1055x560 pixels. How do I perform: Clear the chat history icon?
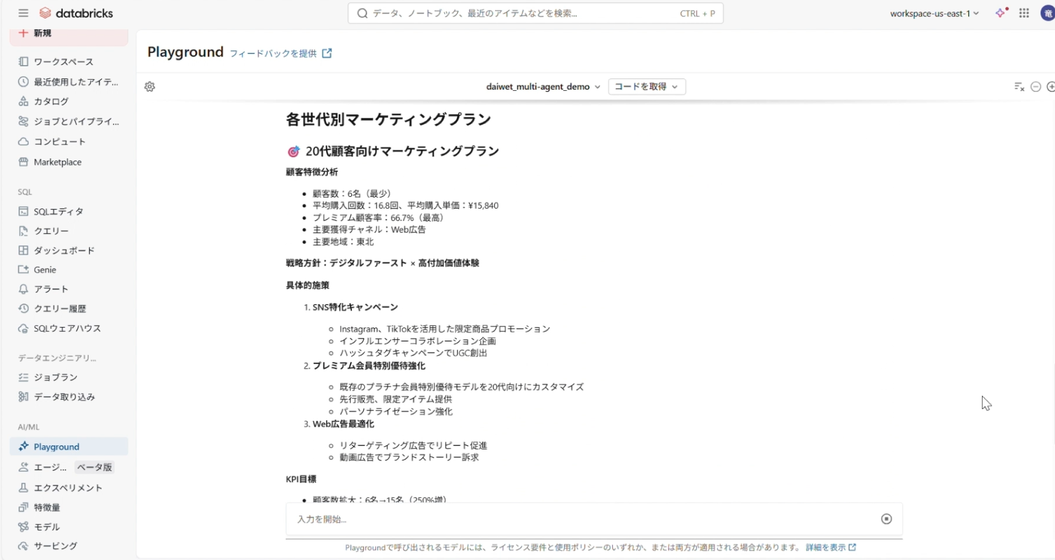point(1019,86)
